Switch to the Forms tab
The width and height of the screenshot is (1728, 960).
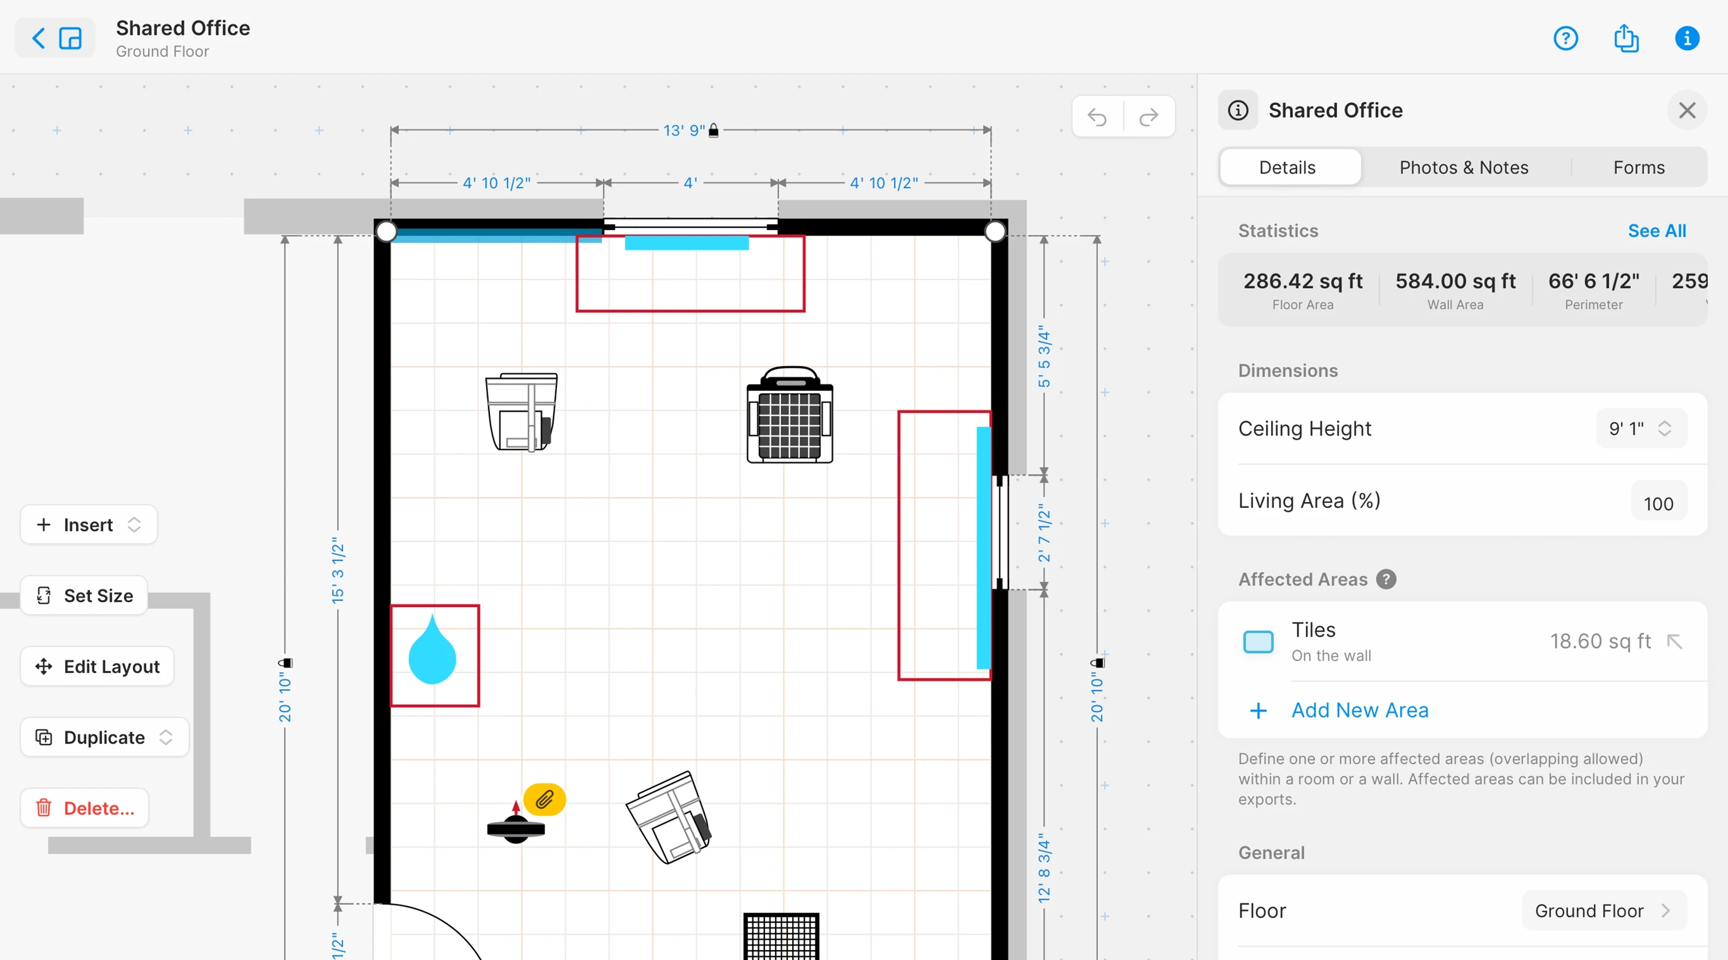(1638, 167)
